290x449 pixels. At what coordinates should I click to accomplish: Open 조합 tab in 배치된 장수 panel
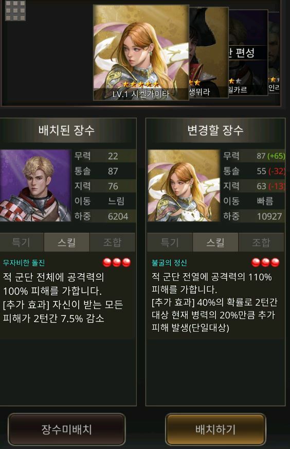[x=112, y=242]
